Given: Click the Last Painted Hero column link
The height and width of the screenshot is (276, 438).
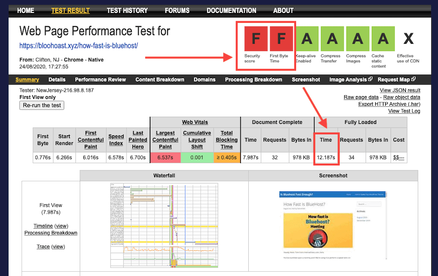Looking at the screenshot, I should point(138,140).
